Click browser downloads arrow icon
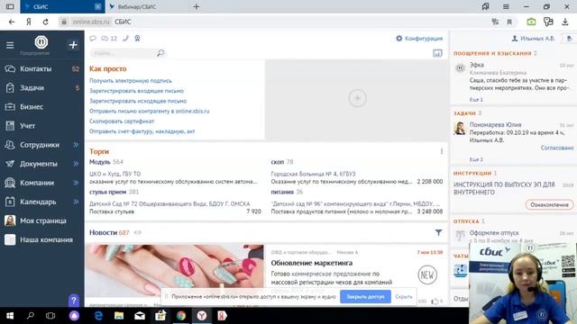 pyautogui.click(x=565, y=22)
